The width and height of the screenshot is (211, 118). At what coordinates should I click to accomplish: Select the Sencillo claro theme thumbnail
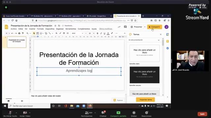click(144, 53)
